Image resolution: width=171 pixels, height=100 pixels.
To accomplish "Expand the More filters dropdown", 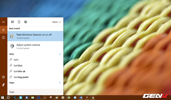I will [57, 22].
